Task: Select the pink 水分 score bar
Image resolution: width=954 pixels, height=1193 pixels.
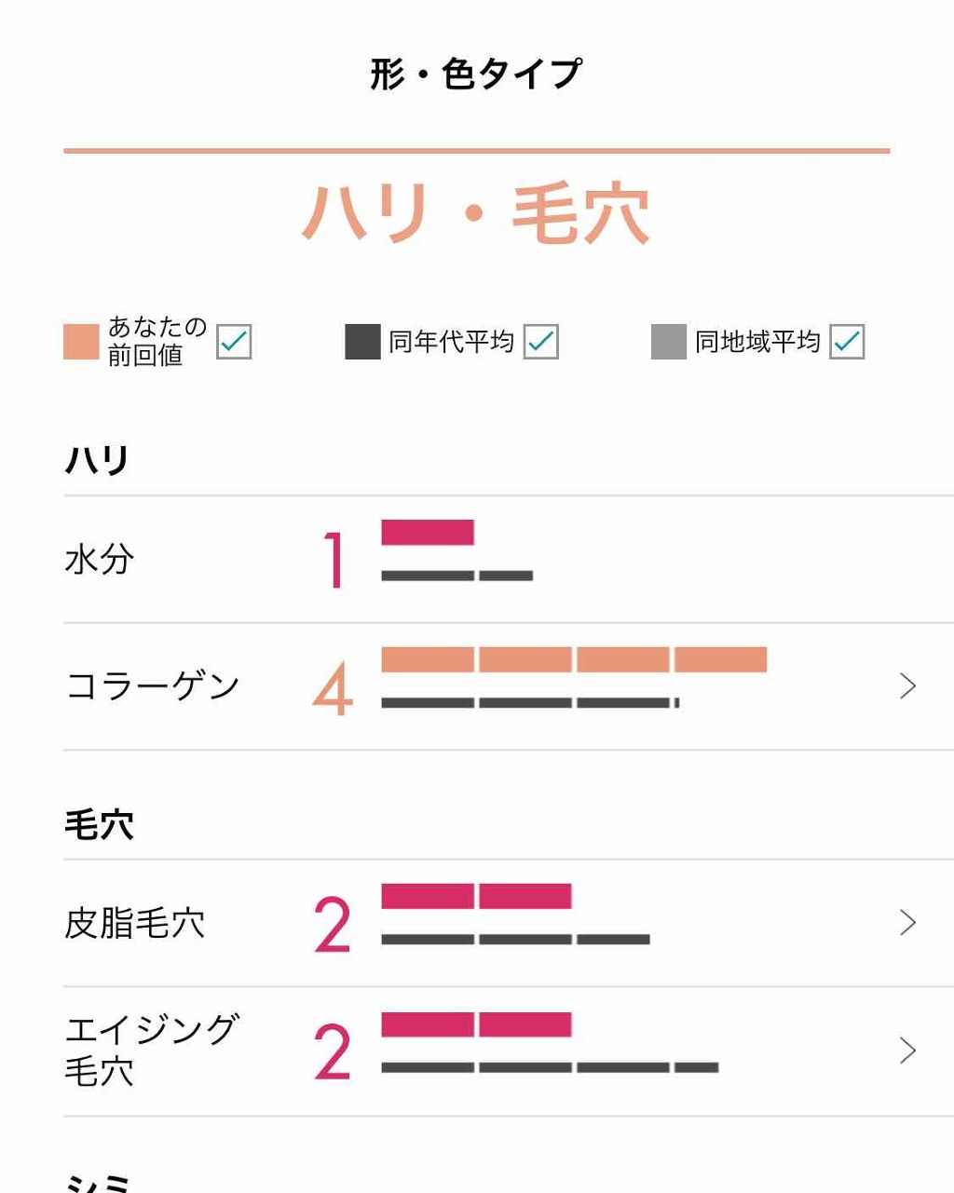Action: [427, 533]
